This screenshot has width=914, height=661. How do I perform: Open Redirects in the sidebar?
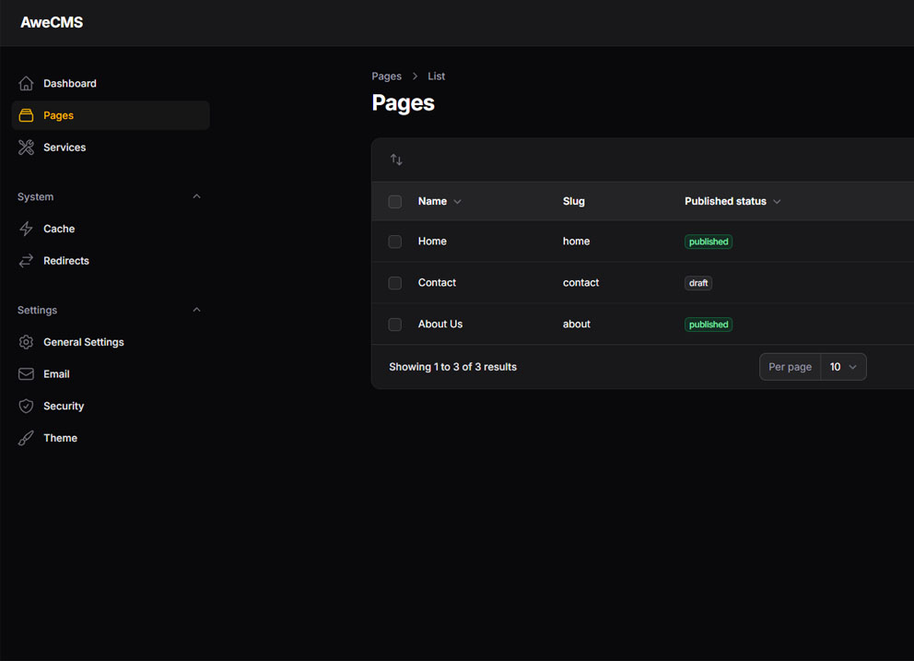(111, 261)
